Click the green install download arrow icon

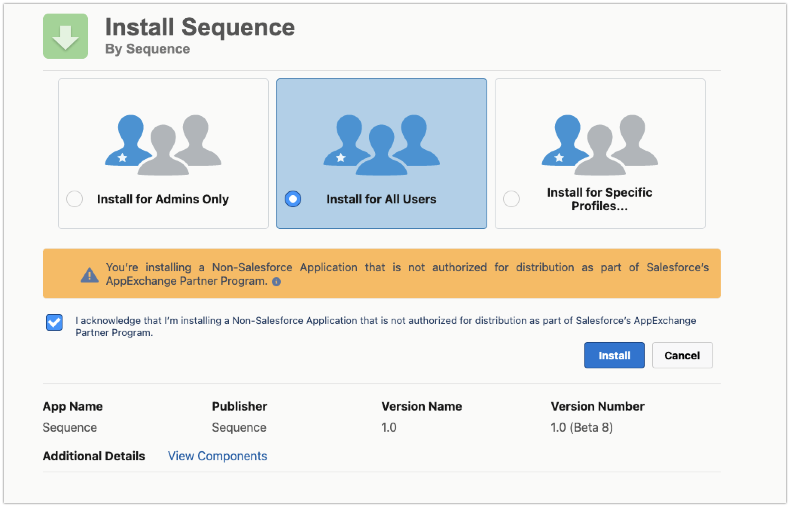tap(66, 36)
